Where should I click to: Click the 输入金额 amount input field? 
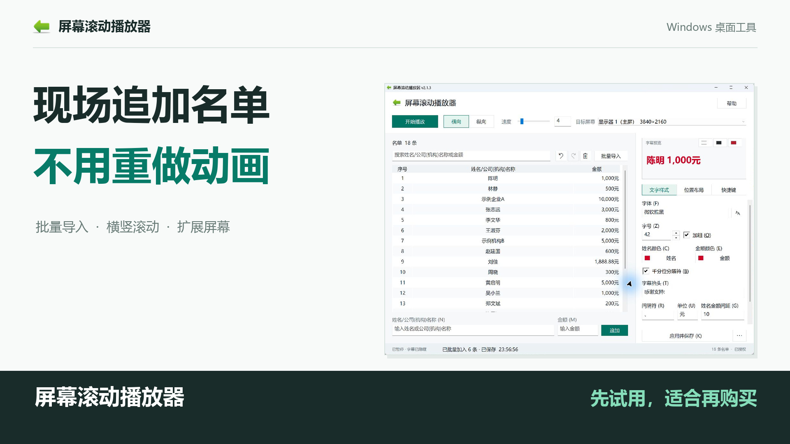tap(578, 329)
